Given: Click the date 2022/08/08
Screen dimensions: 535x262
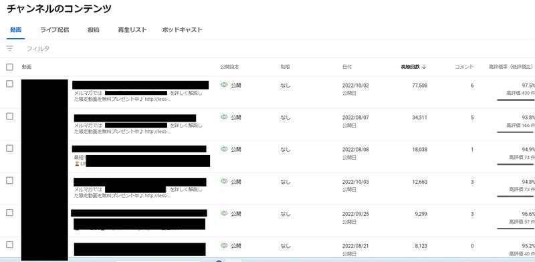Looking at the screenshot, I should 356,150.
